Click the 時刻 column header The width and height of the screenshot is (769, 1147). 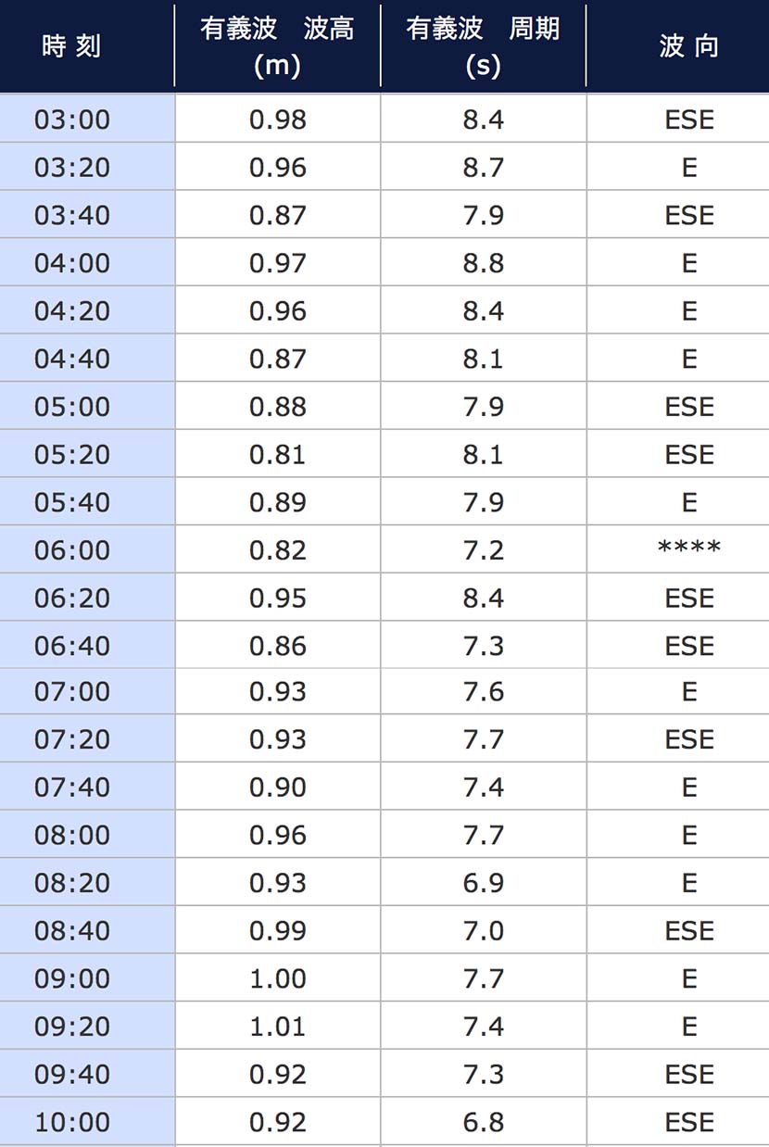click(72, 46)
